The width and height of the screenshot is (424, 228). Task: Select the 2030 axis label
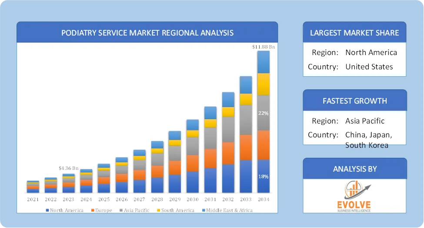(193, 199)
